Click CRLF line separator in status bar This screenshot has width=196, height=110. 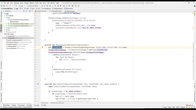point(174,107)
